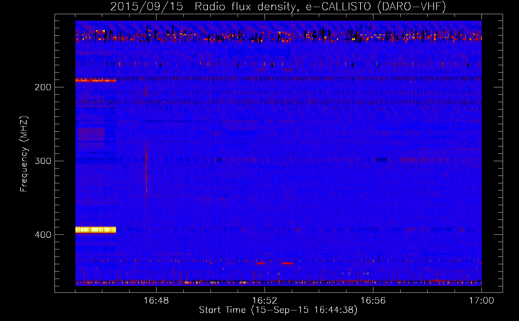Click the "Frequency (MHZ)" axis label

click(24, 154)
